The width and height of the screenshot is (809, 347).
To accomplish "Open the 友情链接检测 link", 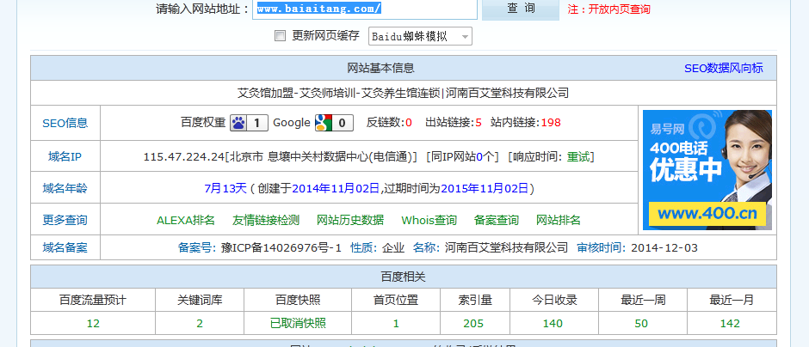I will 266,220.
